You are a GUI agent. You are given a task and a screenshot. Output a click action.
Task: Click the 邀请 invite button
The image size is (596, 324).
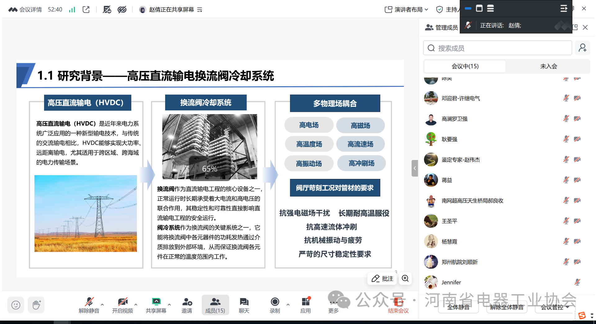point(187,305)
